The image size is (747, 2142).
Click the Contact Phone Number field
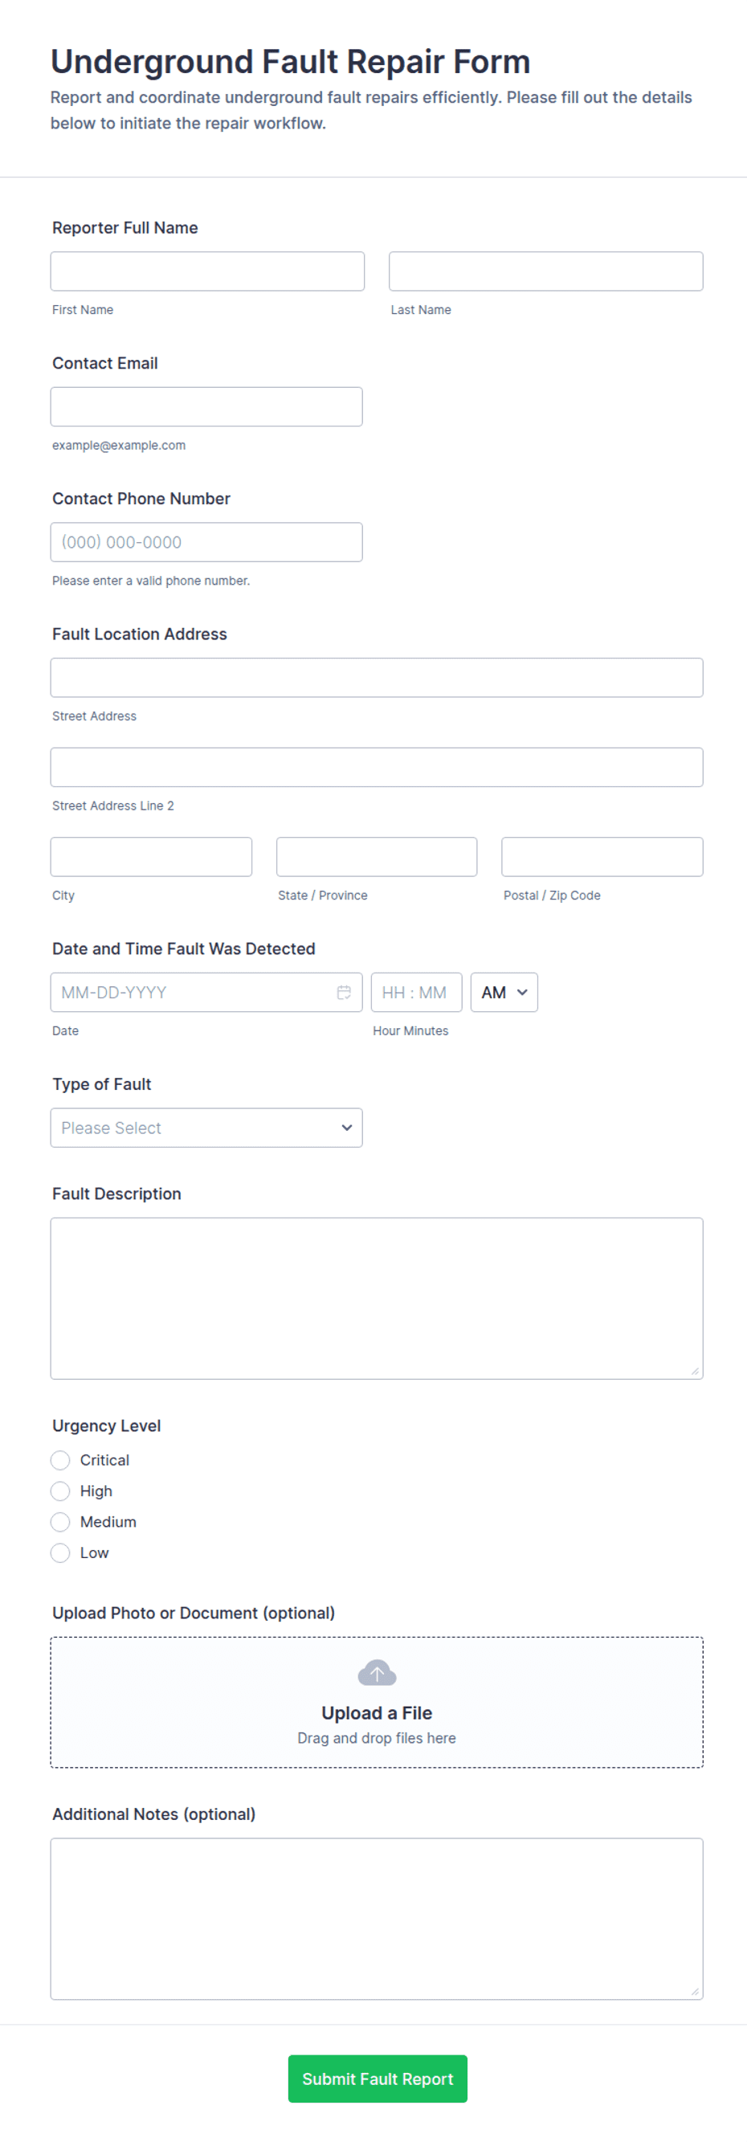(x=206, y=542)
